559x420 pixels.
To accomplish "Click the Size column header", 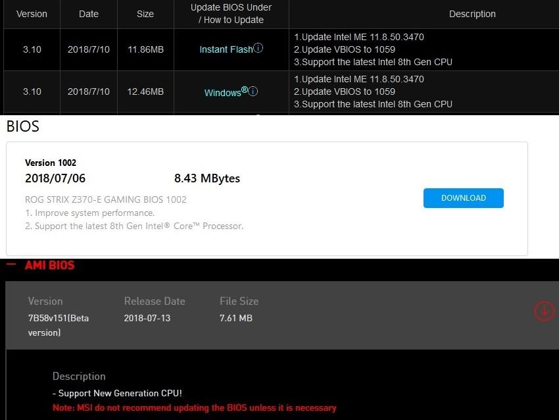I will (x=145, y=14).
